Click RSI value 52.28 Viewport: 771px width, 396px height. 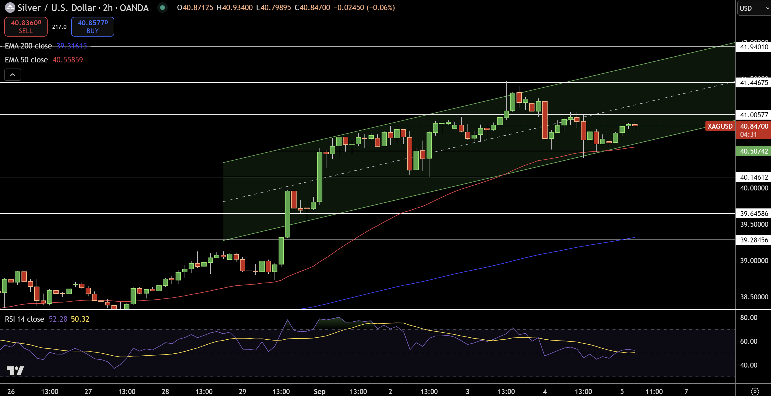58,319
